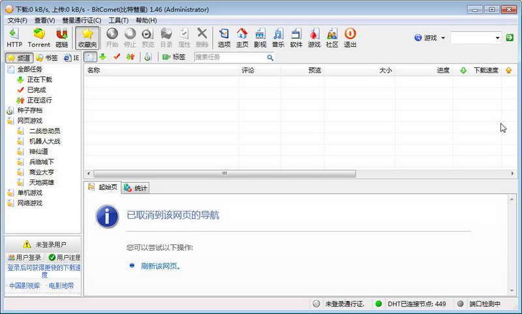The height and width of the screenshot is (314, 522).
Task: Open 选项 options dialog
Action: [x=224, y=38]
